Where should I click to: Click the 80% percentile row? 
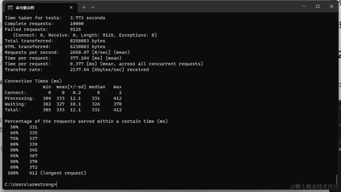point(24,144)
